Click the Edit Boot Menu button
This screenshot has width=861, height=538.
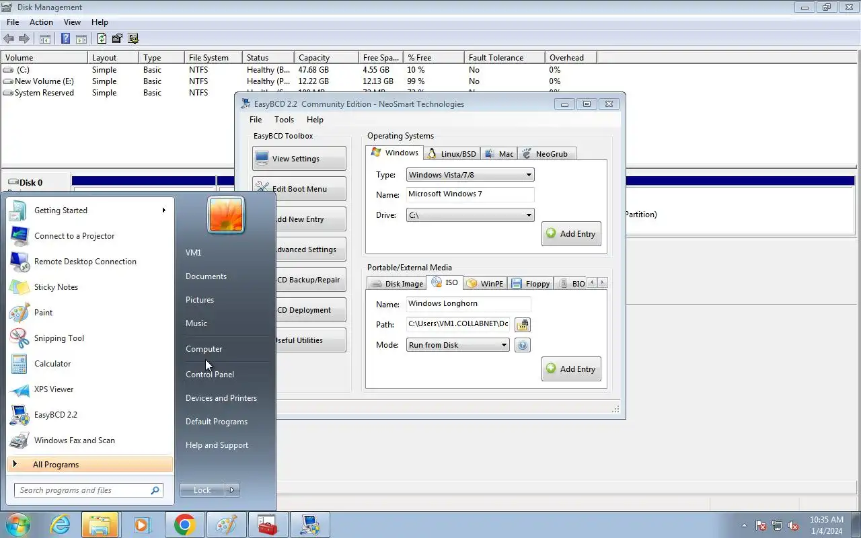(x=299, y=189)
